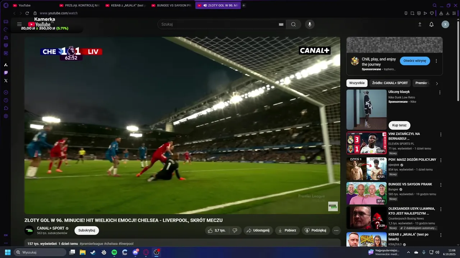Open the player icon in sidebar
Image resolution: width=460 pixels, height=258 pixels.
[6, 92]
